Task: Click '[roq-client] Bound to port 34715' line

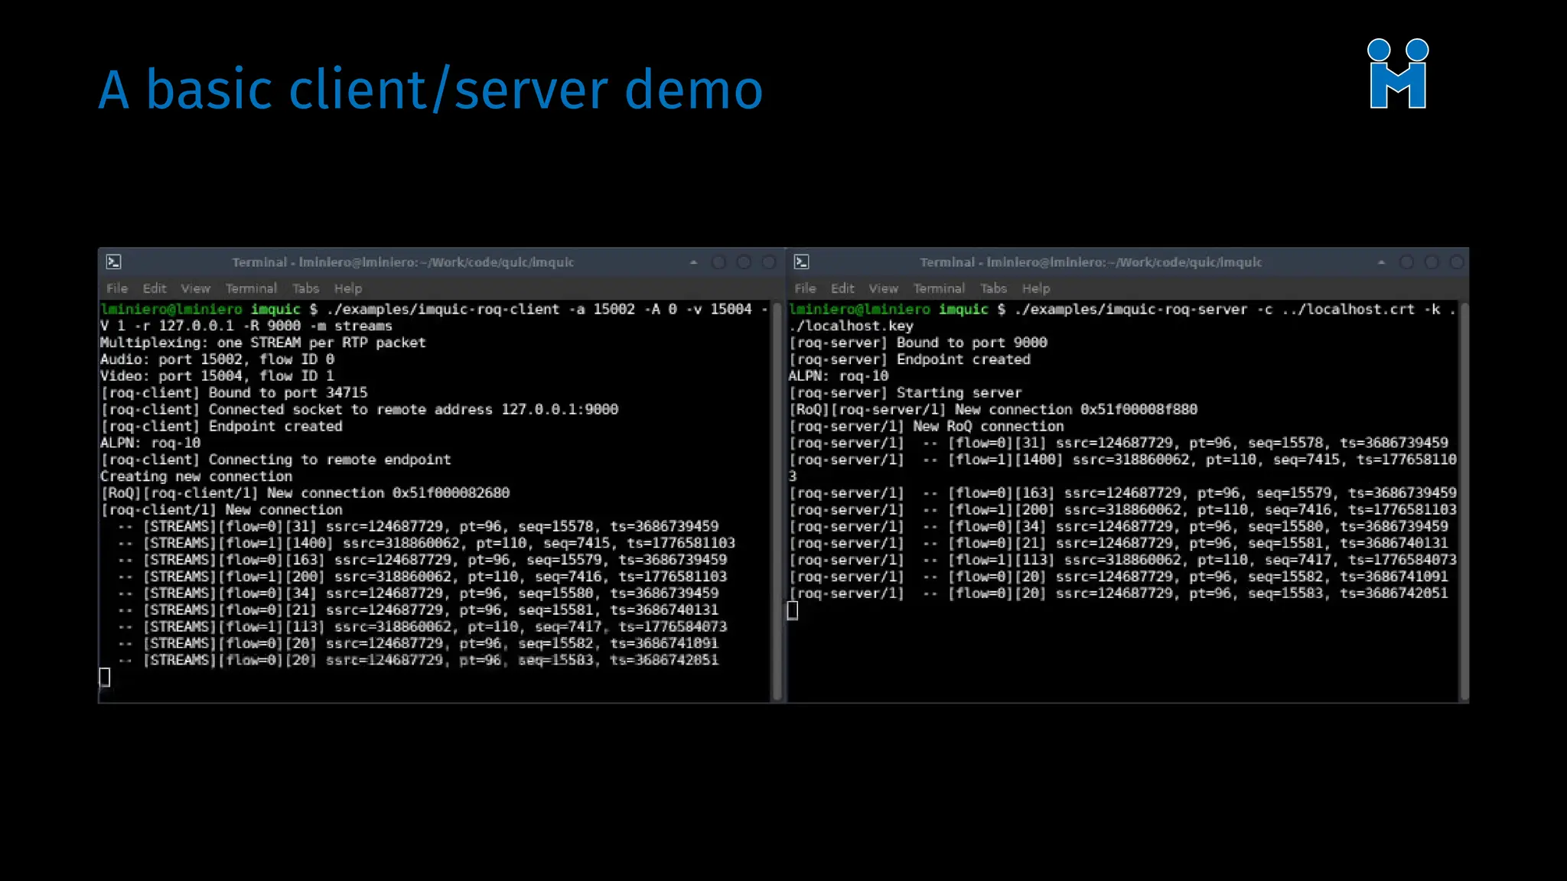Action: coord(234,393)
